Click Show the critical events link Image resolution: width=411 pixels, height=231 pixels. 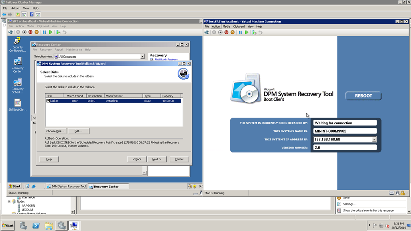[368, 210]
